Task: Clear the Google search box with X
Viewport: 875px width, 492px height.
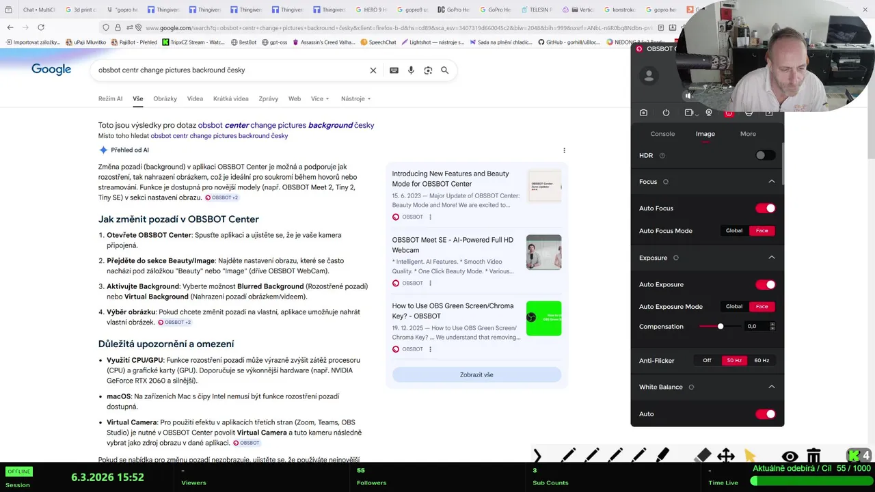Action: [x=373, y=70]
